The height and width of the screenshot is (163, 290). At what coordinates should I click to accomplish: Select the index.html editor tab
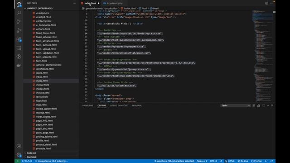click(90, 3)
